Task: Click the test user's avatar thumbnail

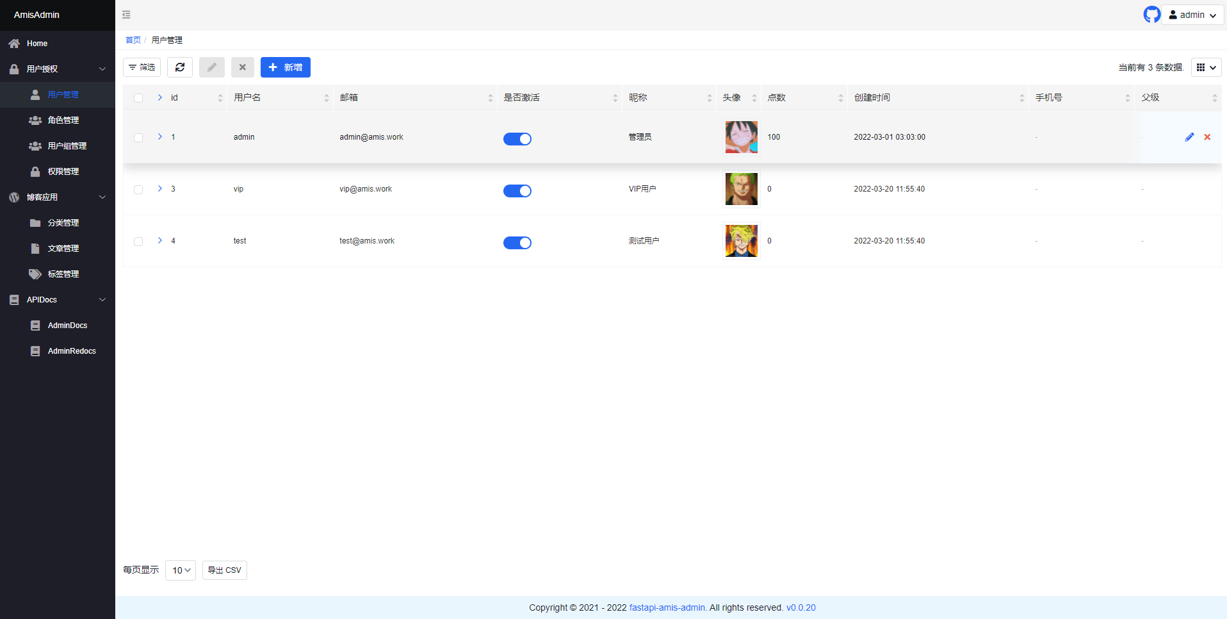Action: (742, 241)
